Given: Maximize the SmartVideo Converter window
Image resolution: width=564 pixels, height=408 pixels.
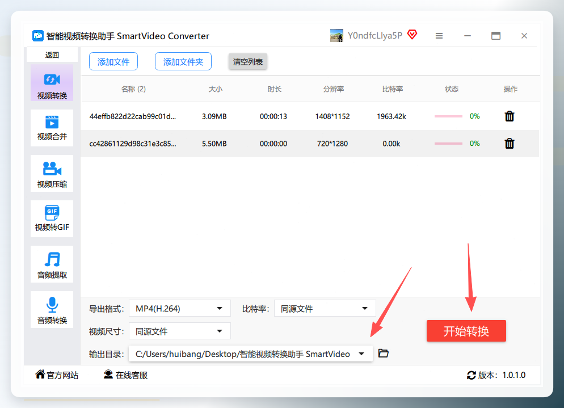Looking at the screenshot, I should pyautogui.click(x=496, y=36).
